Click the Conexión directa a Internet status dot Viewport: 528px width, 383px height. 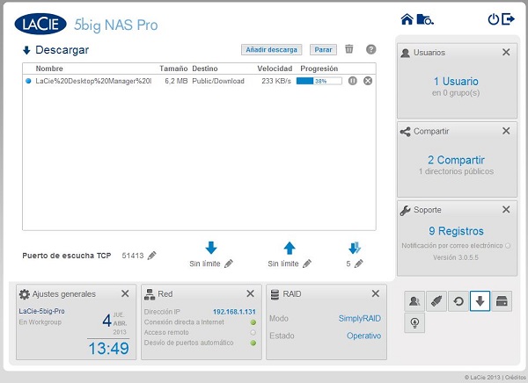tap(253, 322)
